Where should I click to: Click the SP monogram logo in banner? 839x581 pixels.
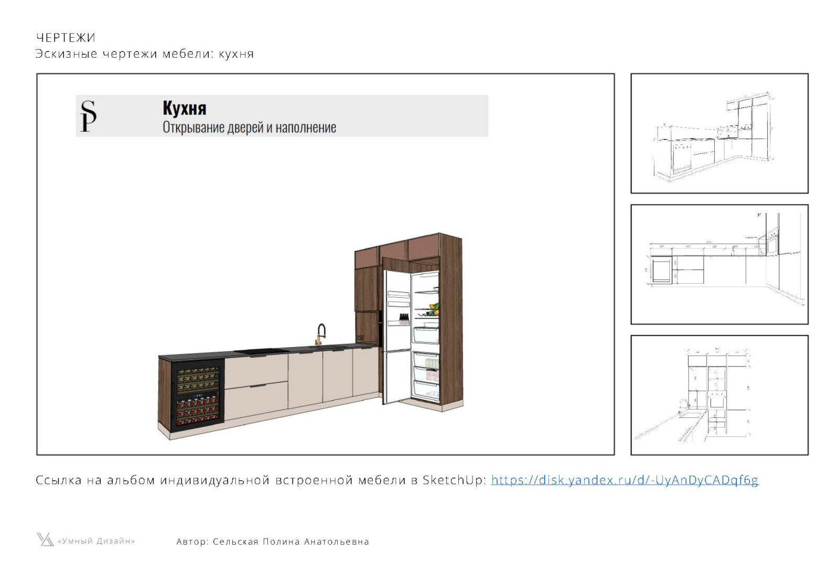(x=88, y=116)
